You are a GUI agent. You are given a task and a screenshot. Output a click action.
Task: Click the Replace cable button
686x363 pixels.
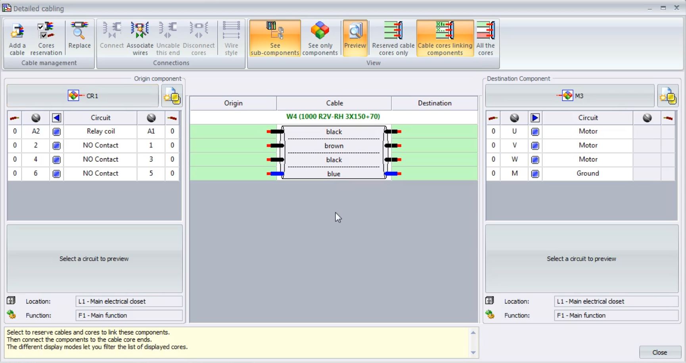(79, 38)
